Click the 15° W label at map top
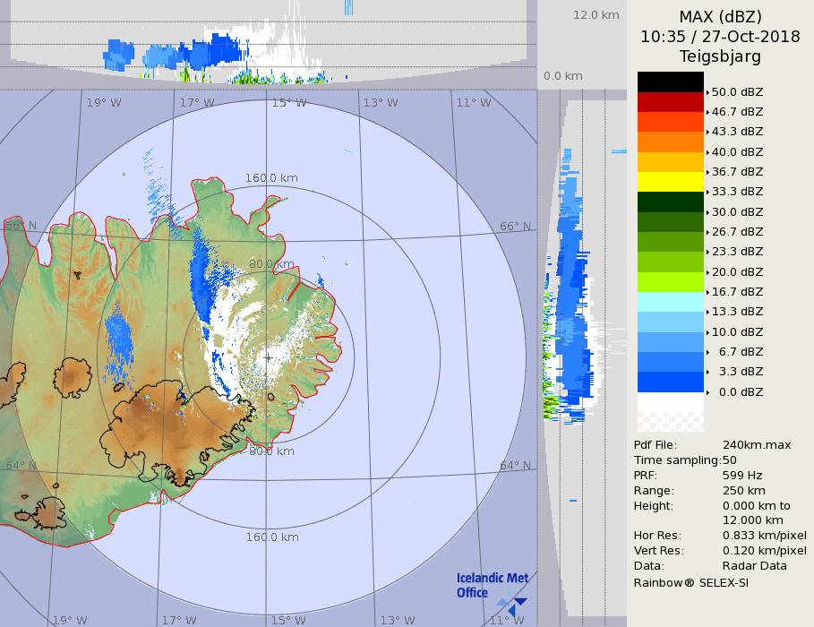The height and width of the screenshot is (627, 814). point(289,103)
